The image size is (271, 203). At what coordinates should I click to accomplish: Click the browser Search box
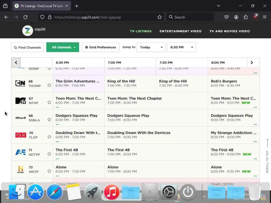tap(190, 17)
